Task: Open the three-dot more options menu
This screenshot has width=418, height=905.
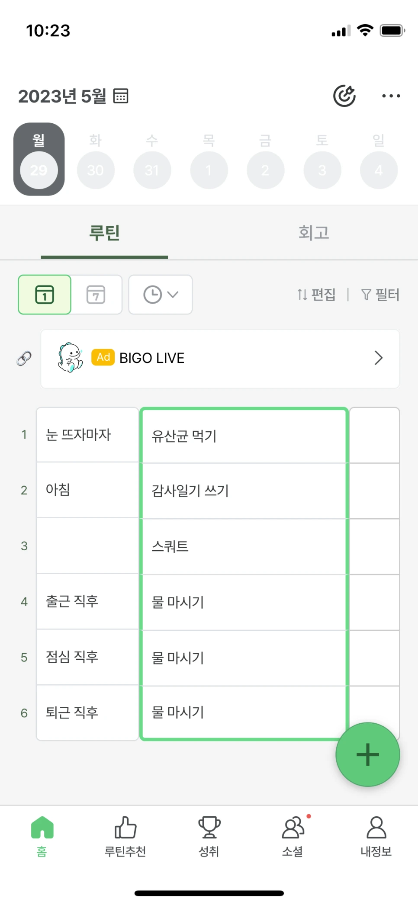Action: point(391,96)
